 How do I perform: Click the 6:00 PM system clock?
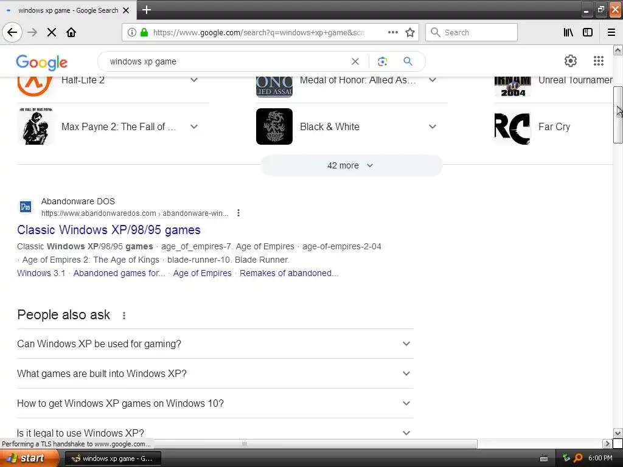click(600, 458)
